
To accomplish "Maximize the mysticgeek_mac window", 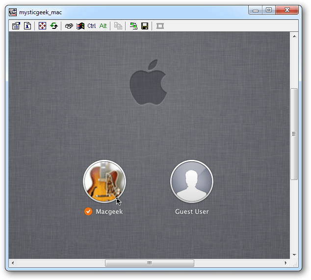I will [x=269, y=10].
